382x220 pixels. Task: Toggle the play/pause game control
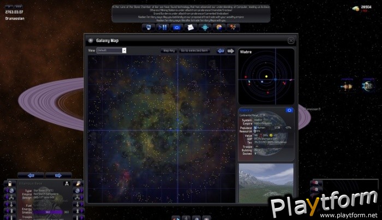162,27
